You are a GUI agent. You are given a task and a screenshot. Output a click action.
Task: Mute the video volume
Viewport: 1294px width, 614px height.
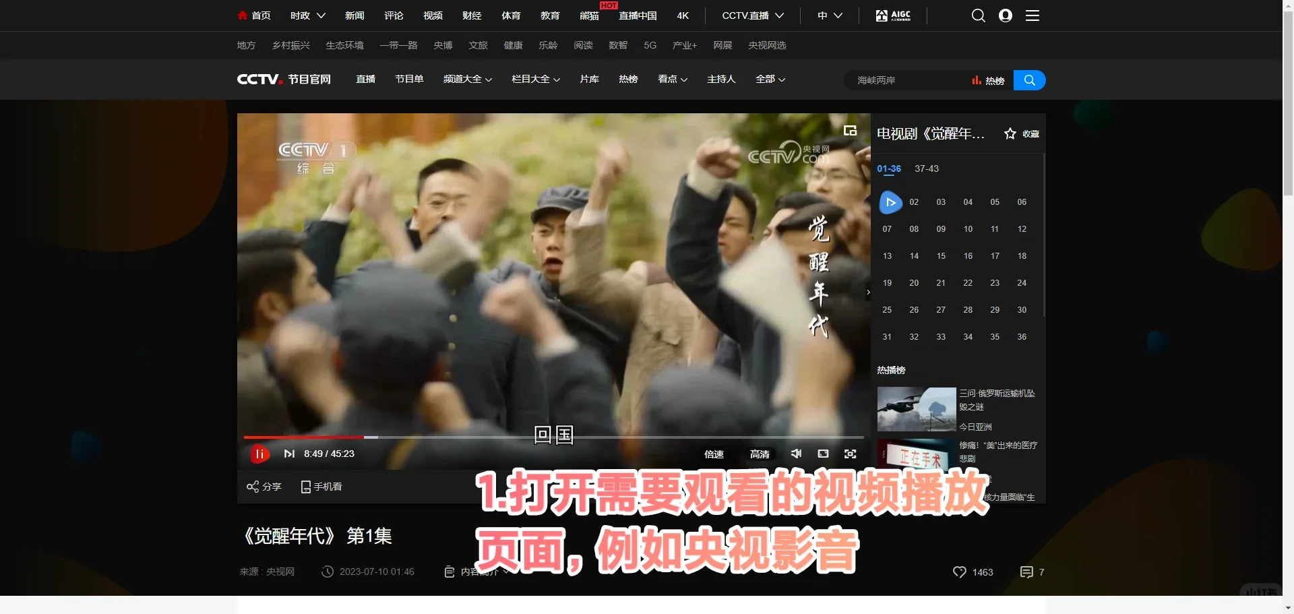796,454
